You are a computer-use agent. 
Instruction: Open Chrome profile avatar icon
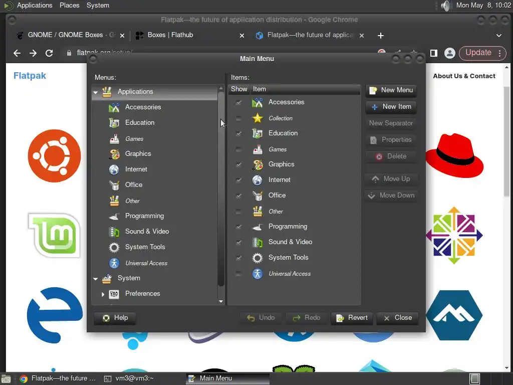pos(450,53)
